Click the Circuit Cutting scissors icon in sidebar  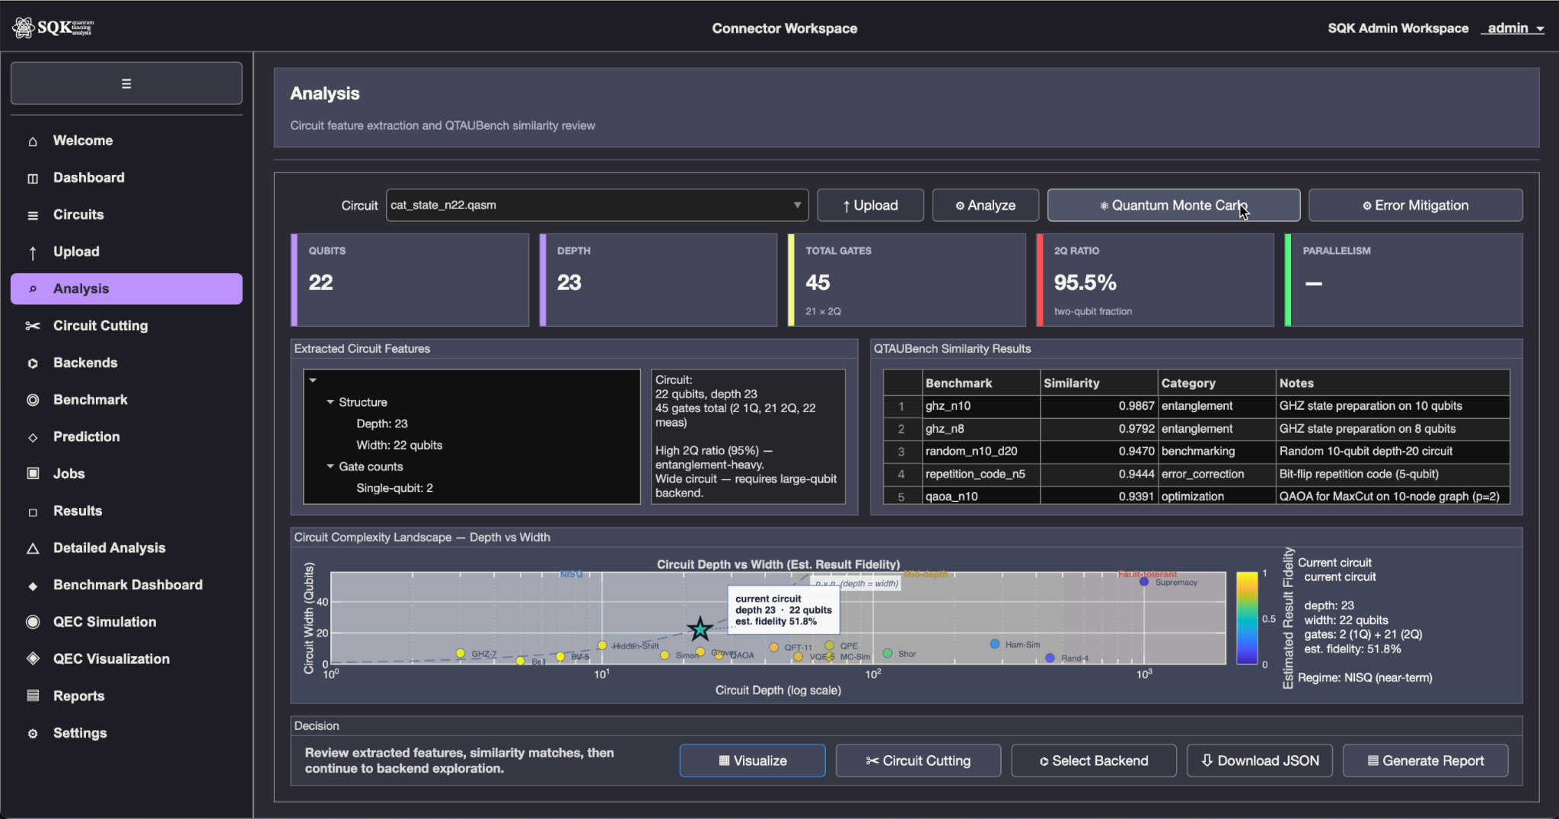point(33,326)
